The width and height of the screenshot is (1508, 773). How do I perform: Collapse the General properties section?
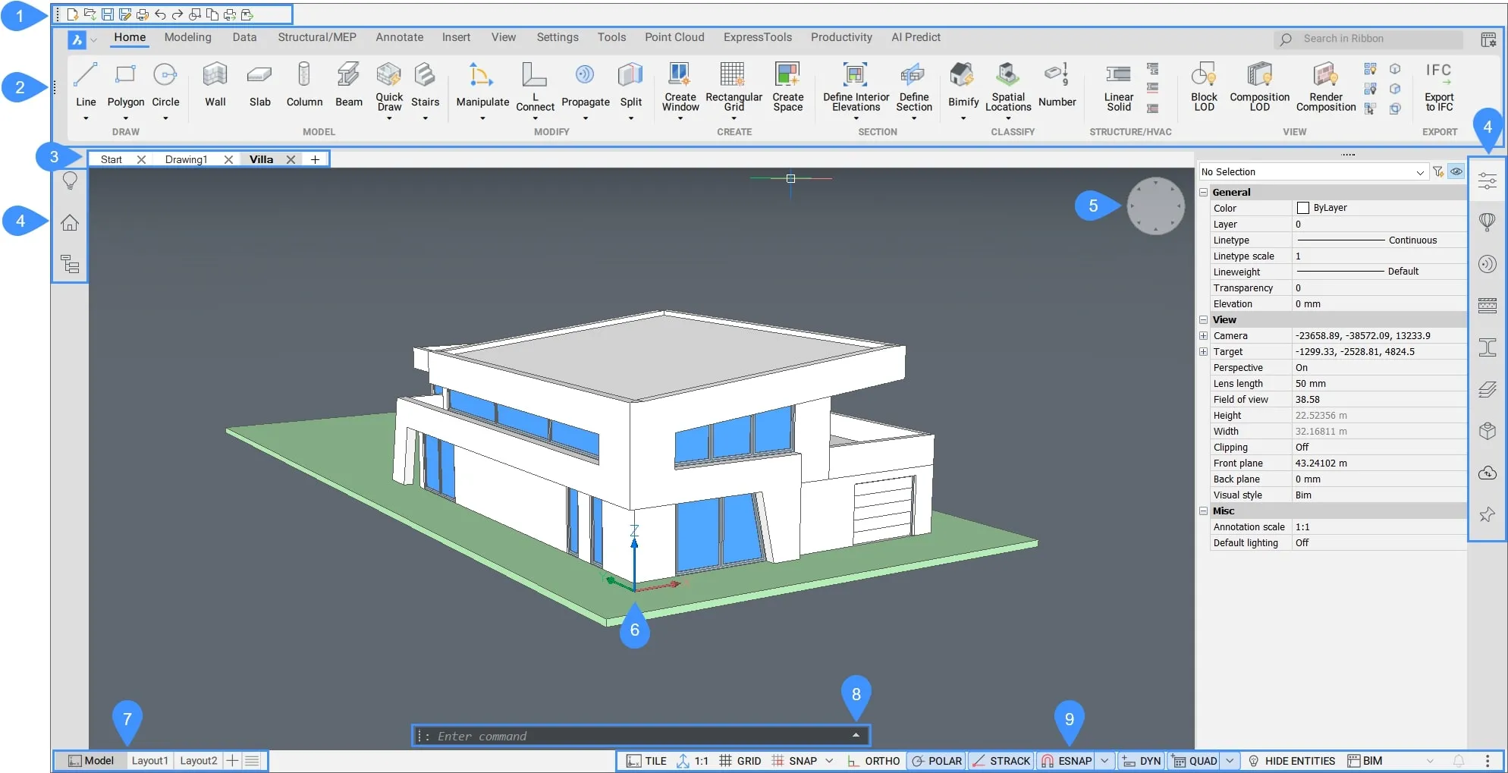click(1203, 193)
